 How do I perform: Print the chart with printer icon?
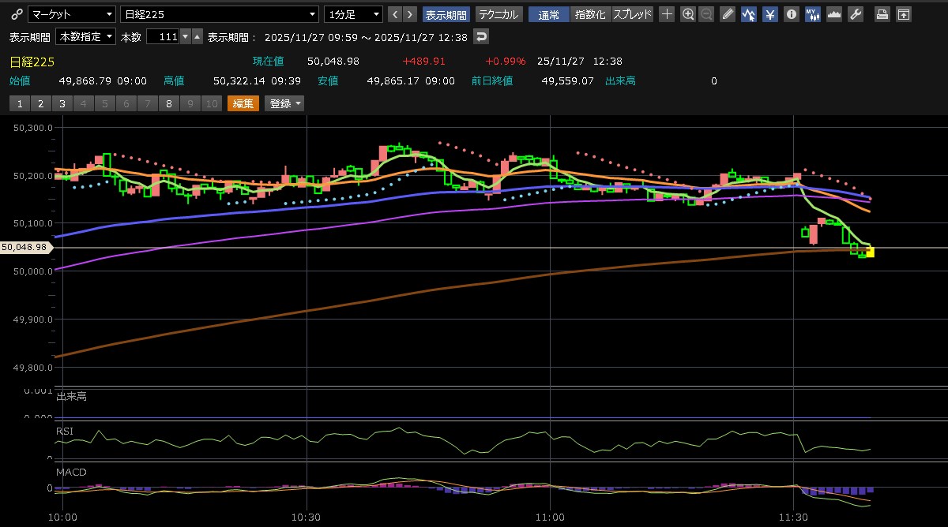pyautogui.click(x=882, y=14)
